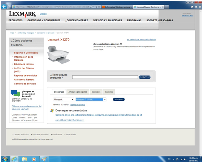Open Biblioteca técnica sidebar link
Image resolution: width=203 pixels, height=163 pixels.
24,64
